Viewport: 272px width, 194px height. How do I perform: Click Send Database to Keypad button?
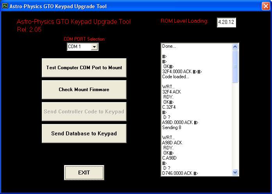tap(84, 133)
